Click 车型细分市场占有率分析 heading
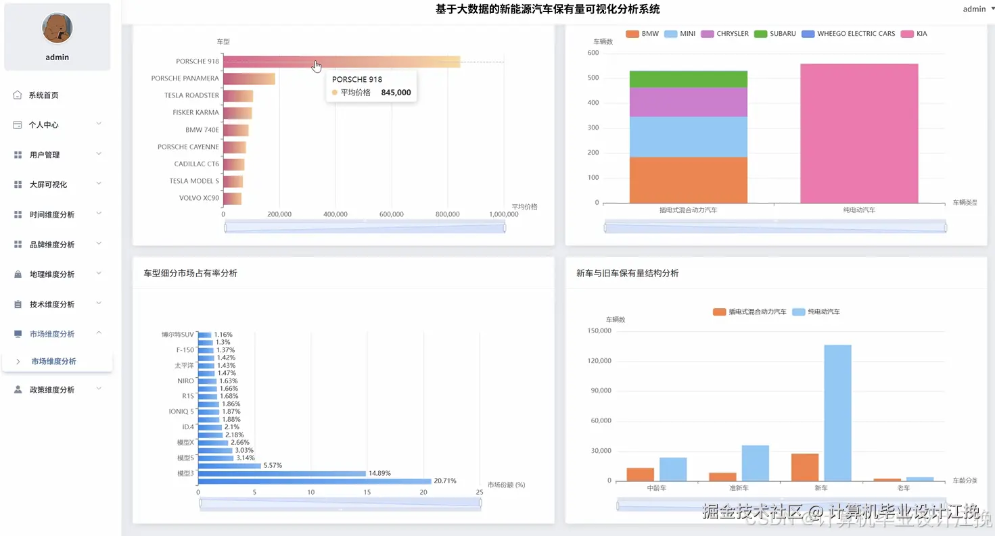Viewport: 995px width, 536px height. [x=191, y=273]
